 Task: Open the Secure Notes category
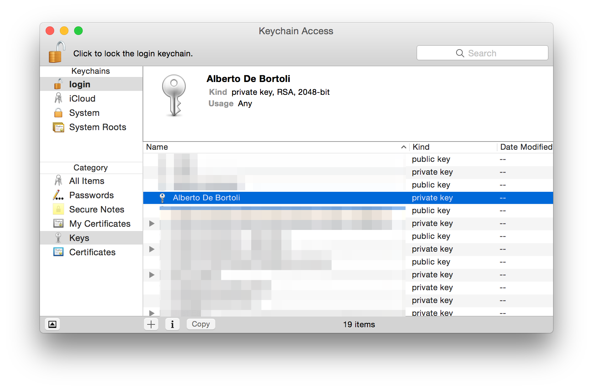tap(91, 209)
